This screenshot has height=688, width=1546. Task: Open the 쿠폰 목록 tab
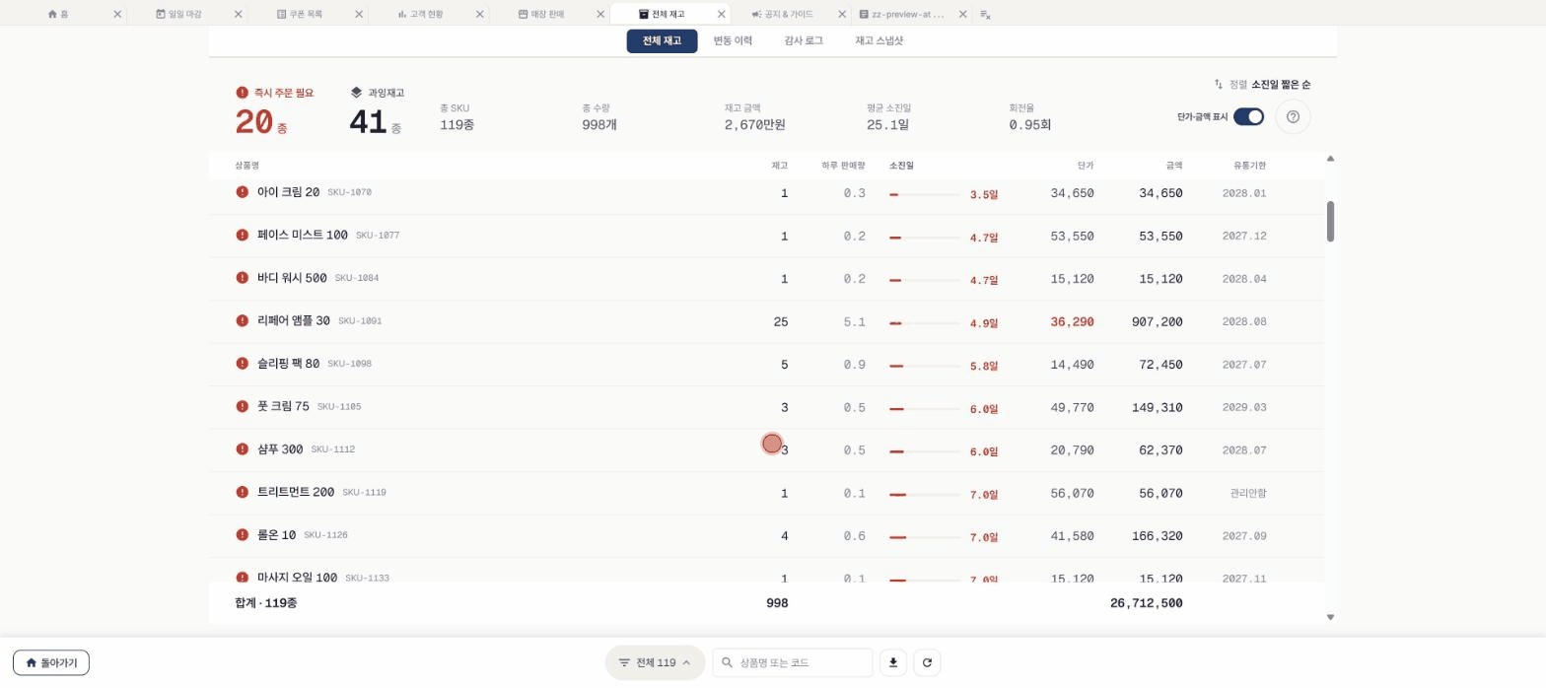pyautogui.click(x=300, y=14)
